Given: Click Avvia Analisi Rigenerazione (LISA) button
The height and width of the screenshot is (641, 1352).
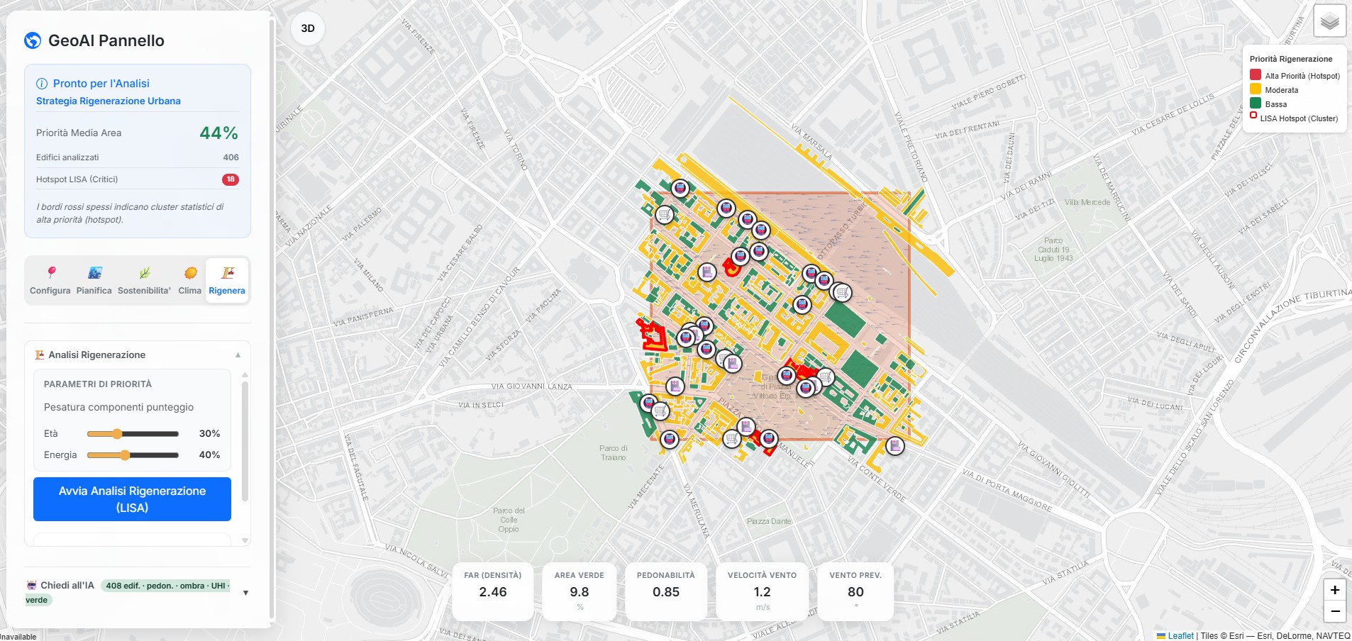Looking at the screenshot, I should tap(132, 499).
